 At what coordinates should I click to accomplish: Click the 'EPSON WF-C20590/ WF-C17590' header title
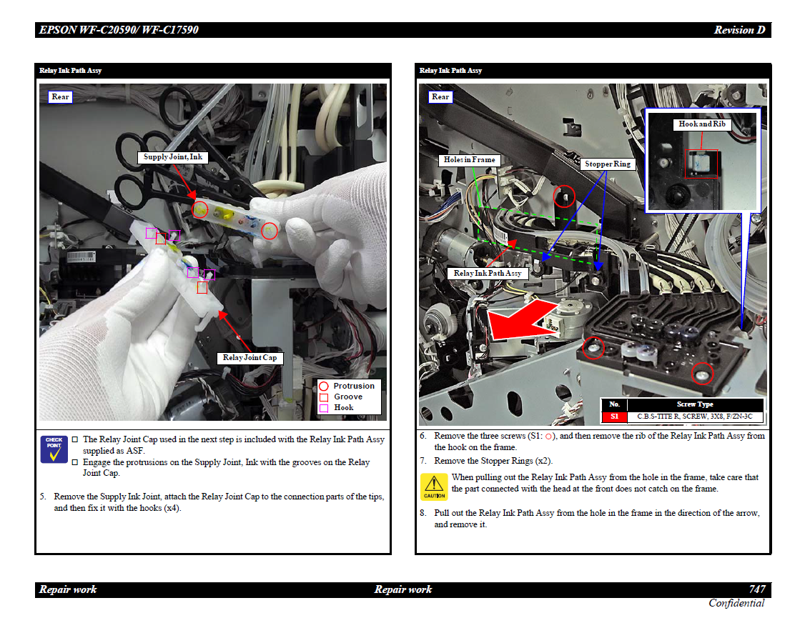pyautogui.click(x=119, y=30)
